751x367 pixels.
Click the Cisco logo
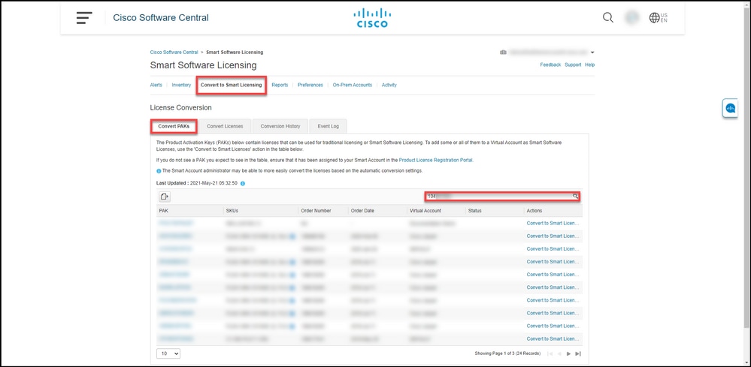click(371, 18)
